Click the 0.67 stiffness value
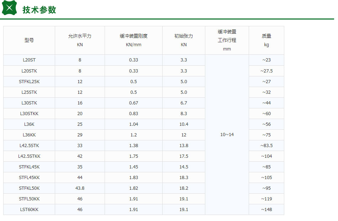Viewport: 338px width, 221px height. [x=134, y=103]
